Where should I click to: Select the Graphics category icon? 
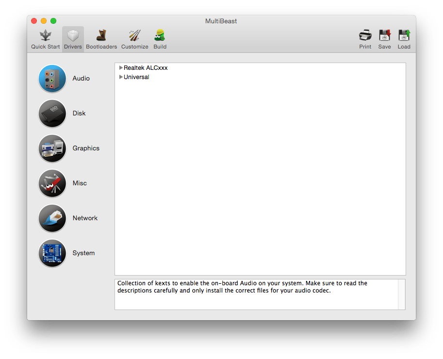[52, 148]
